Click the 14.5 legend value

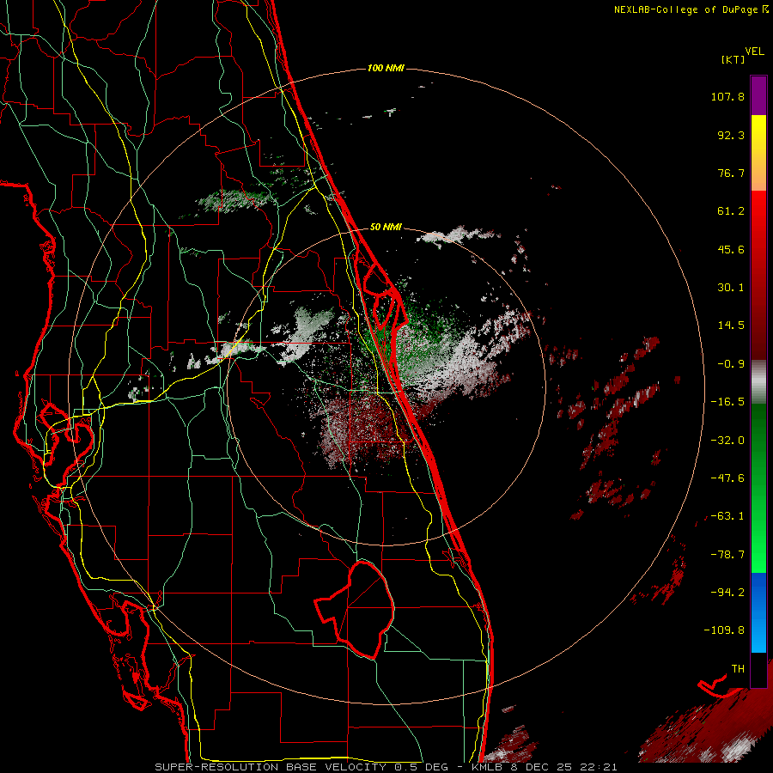[x=731, y=326]
